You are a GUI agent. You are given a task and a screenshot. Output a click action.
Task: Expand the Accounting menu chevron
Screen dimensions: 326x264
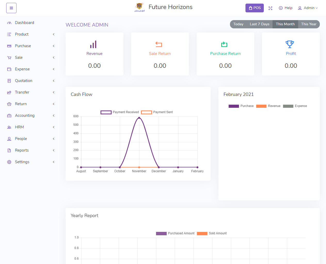click(x=54, y=115)
